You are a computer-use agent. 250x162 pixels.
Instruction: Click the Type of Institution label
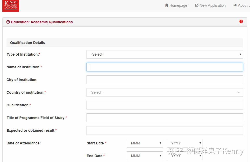(x=23, y=55)
